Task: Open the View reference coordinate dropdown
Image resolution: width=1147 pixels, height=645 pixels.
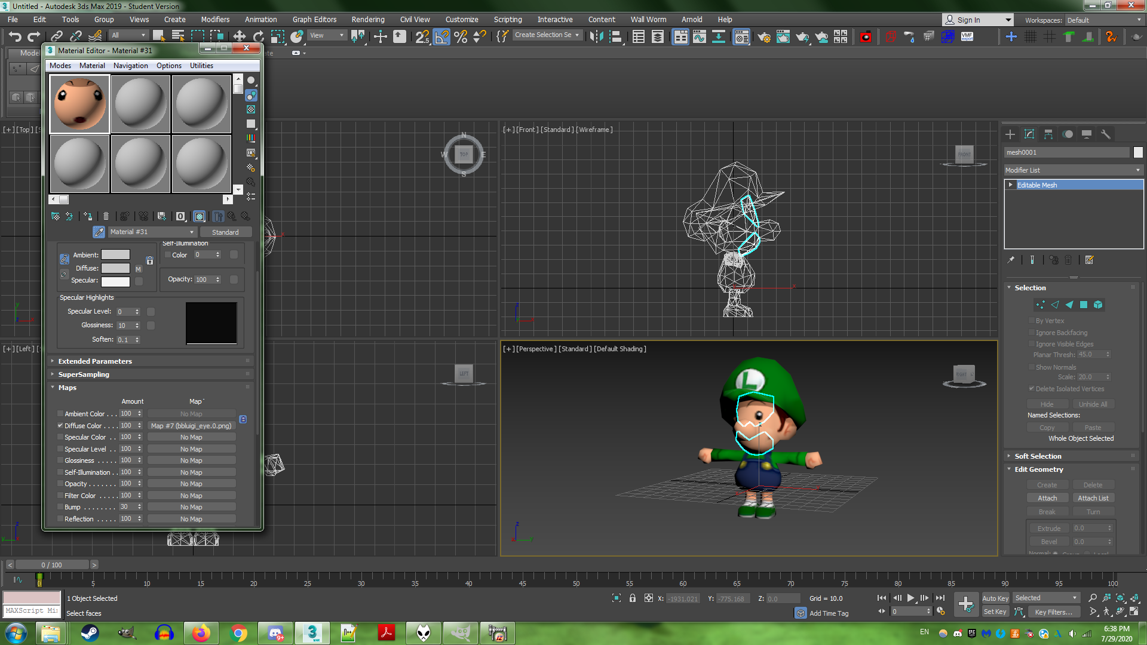Action: click(327, 35)
